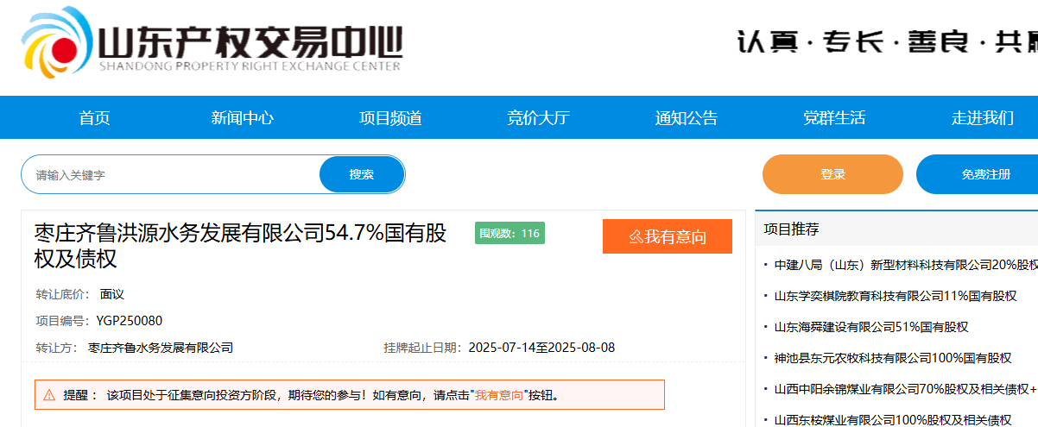Click the project title 枣庄齐鲁洪源水务发展有限公司54.7%国有股权及债权
The width and height of the screenshot is (1038, 427).
pyautogui.click(x=241, y=246)
